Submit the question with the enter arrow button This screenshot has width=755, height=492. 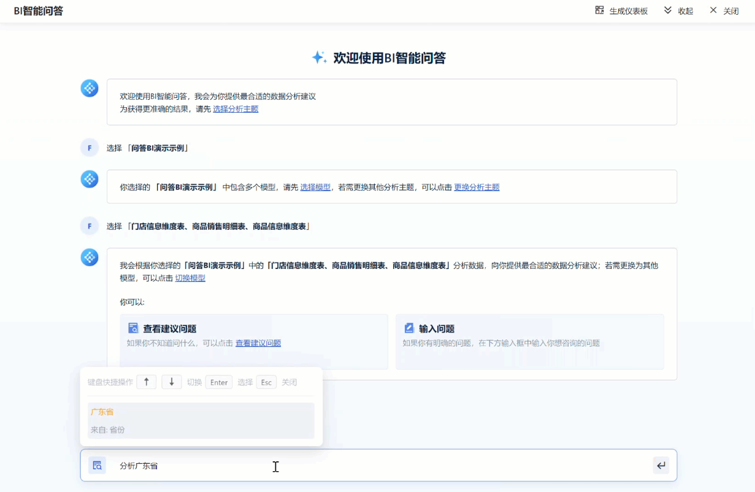pyautogui.click(x=661, y=466)
